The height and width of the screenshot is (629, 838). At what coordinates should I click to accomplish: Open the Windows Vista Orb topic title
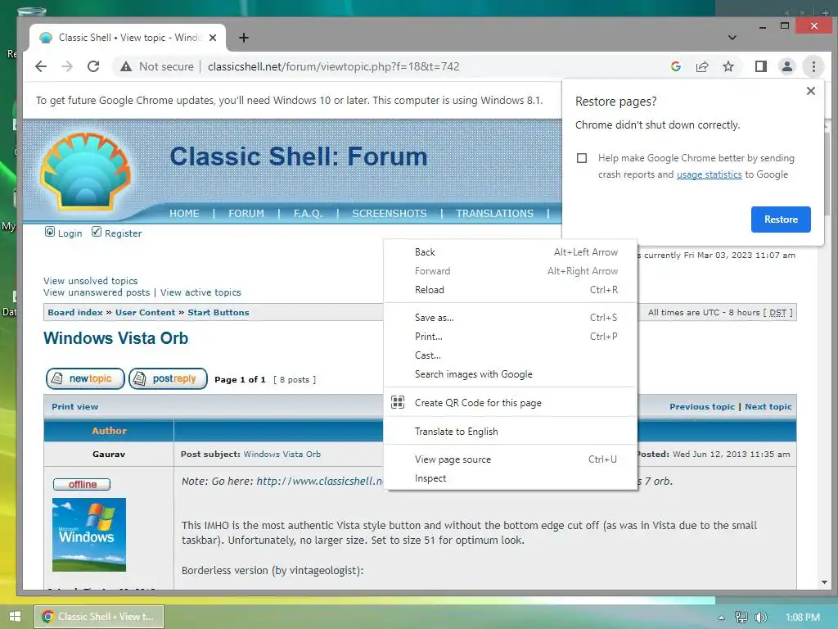[x=115, y=338]
